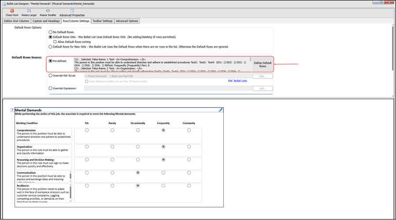Click the Resize Smaller toolbar icon
Image resolution: width=396 pixels, height=220 pixels.
[x=48, y=11]
